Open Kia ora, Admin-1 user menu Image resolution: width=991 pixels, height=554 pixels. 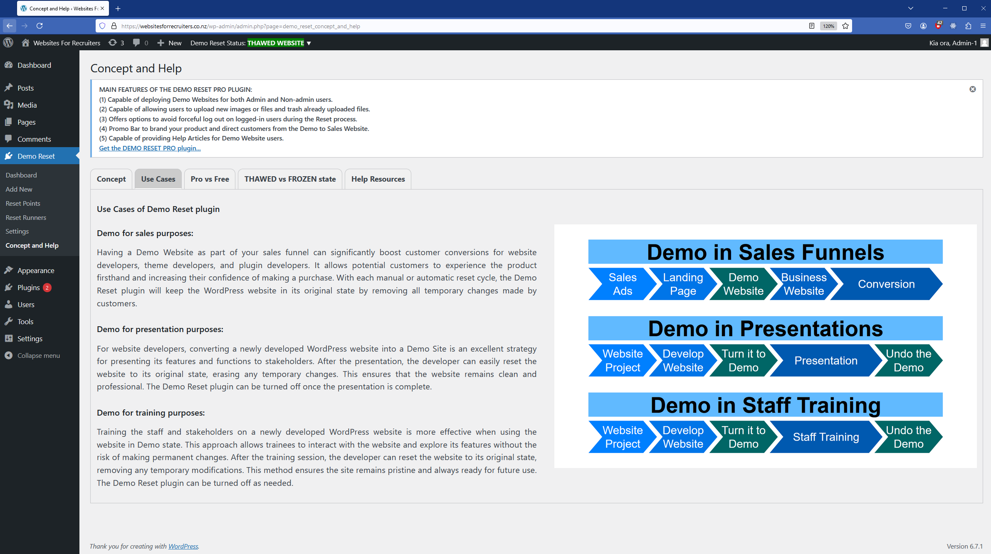click(958, 43)
